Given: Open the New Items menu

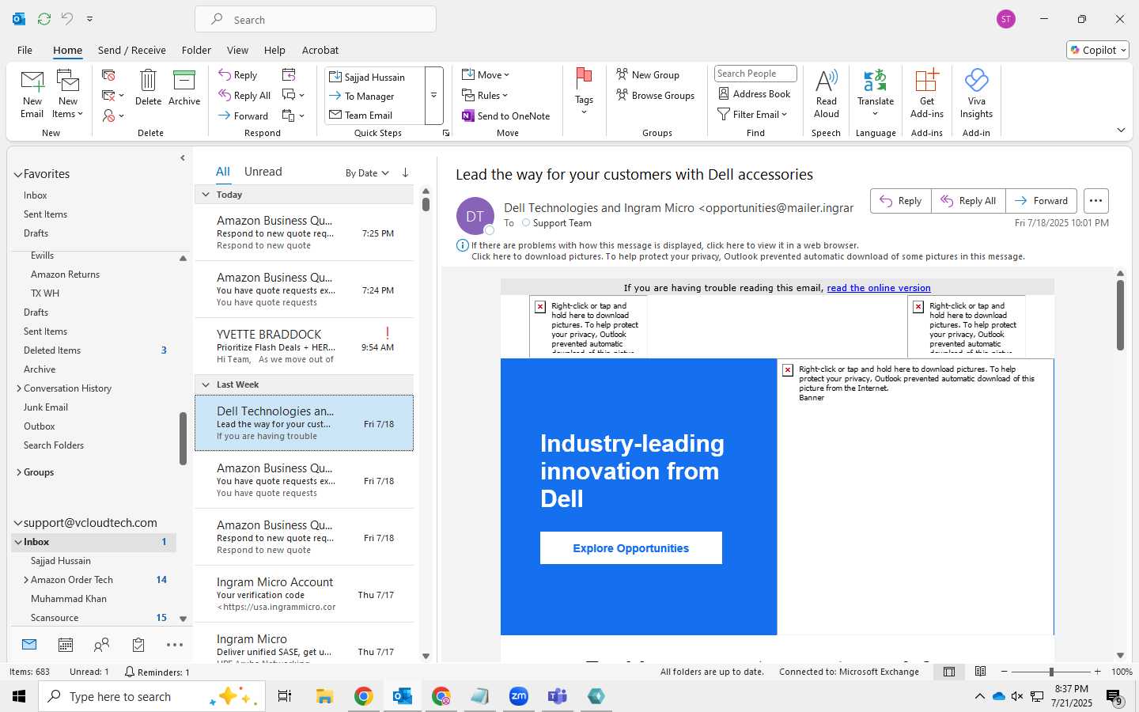Looking at the screenshot, I should tap(68, 94).
